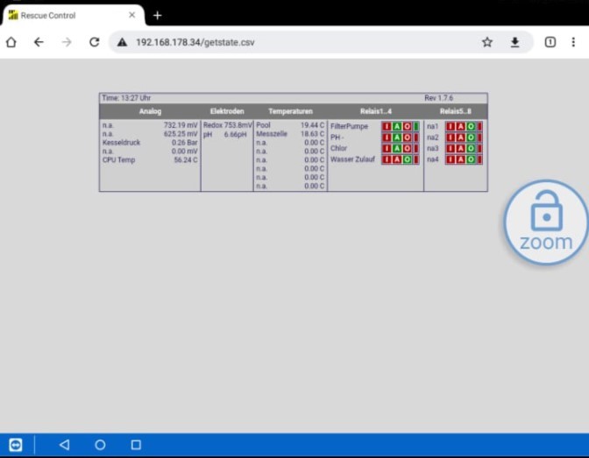Click the '6.66pH' value
The width and height of the screenshot is (589, 458).
[x=236, y=134]
